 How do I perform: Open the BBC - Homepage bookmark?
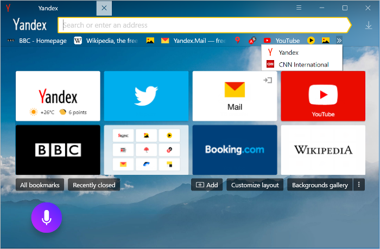tap(37, 41)
